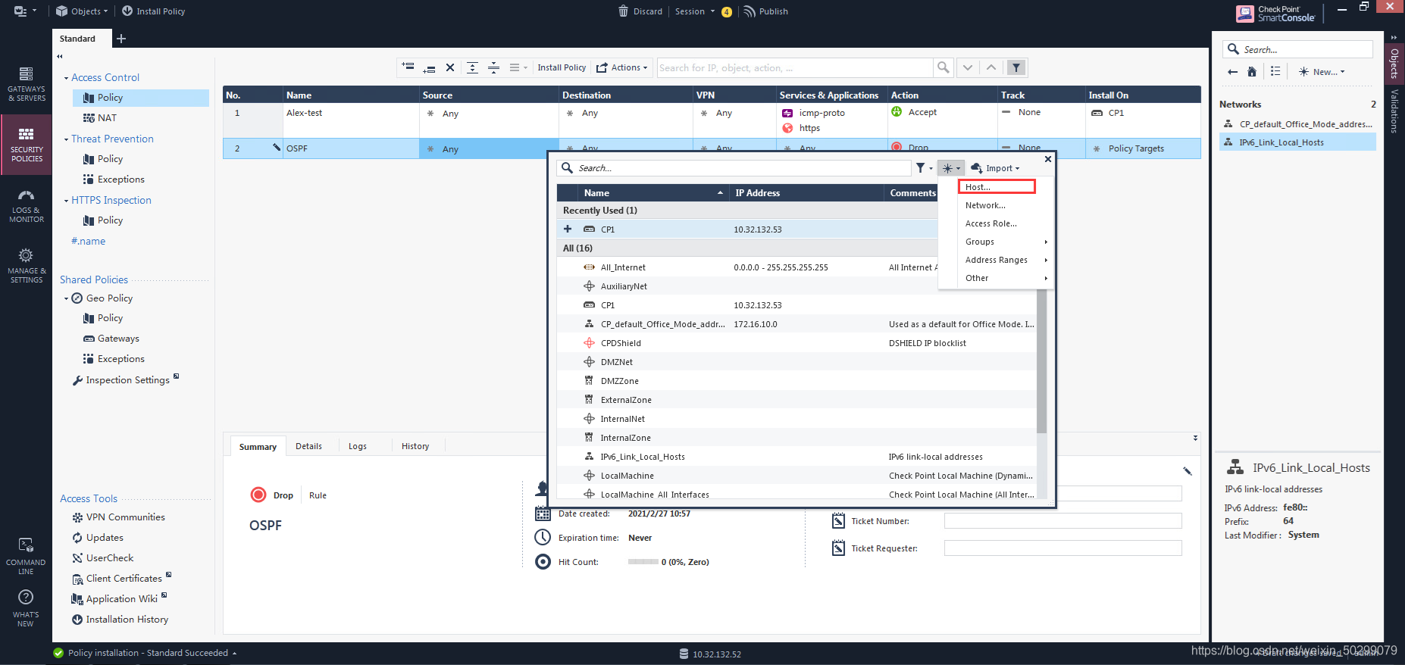Add new tab with plus icon

[x=121, y=39]
